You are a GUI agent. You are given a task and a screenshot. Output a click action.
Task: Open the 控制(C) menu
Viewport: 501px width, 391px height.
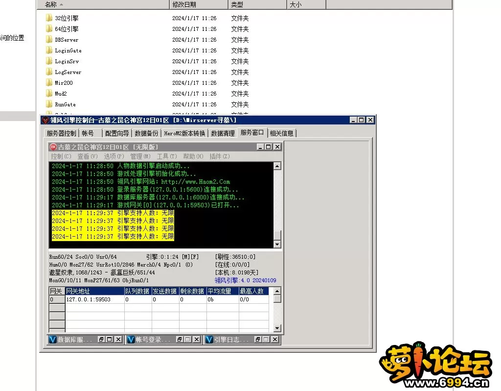pyautogui.click(x=61, y=156)
